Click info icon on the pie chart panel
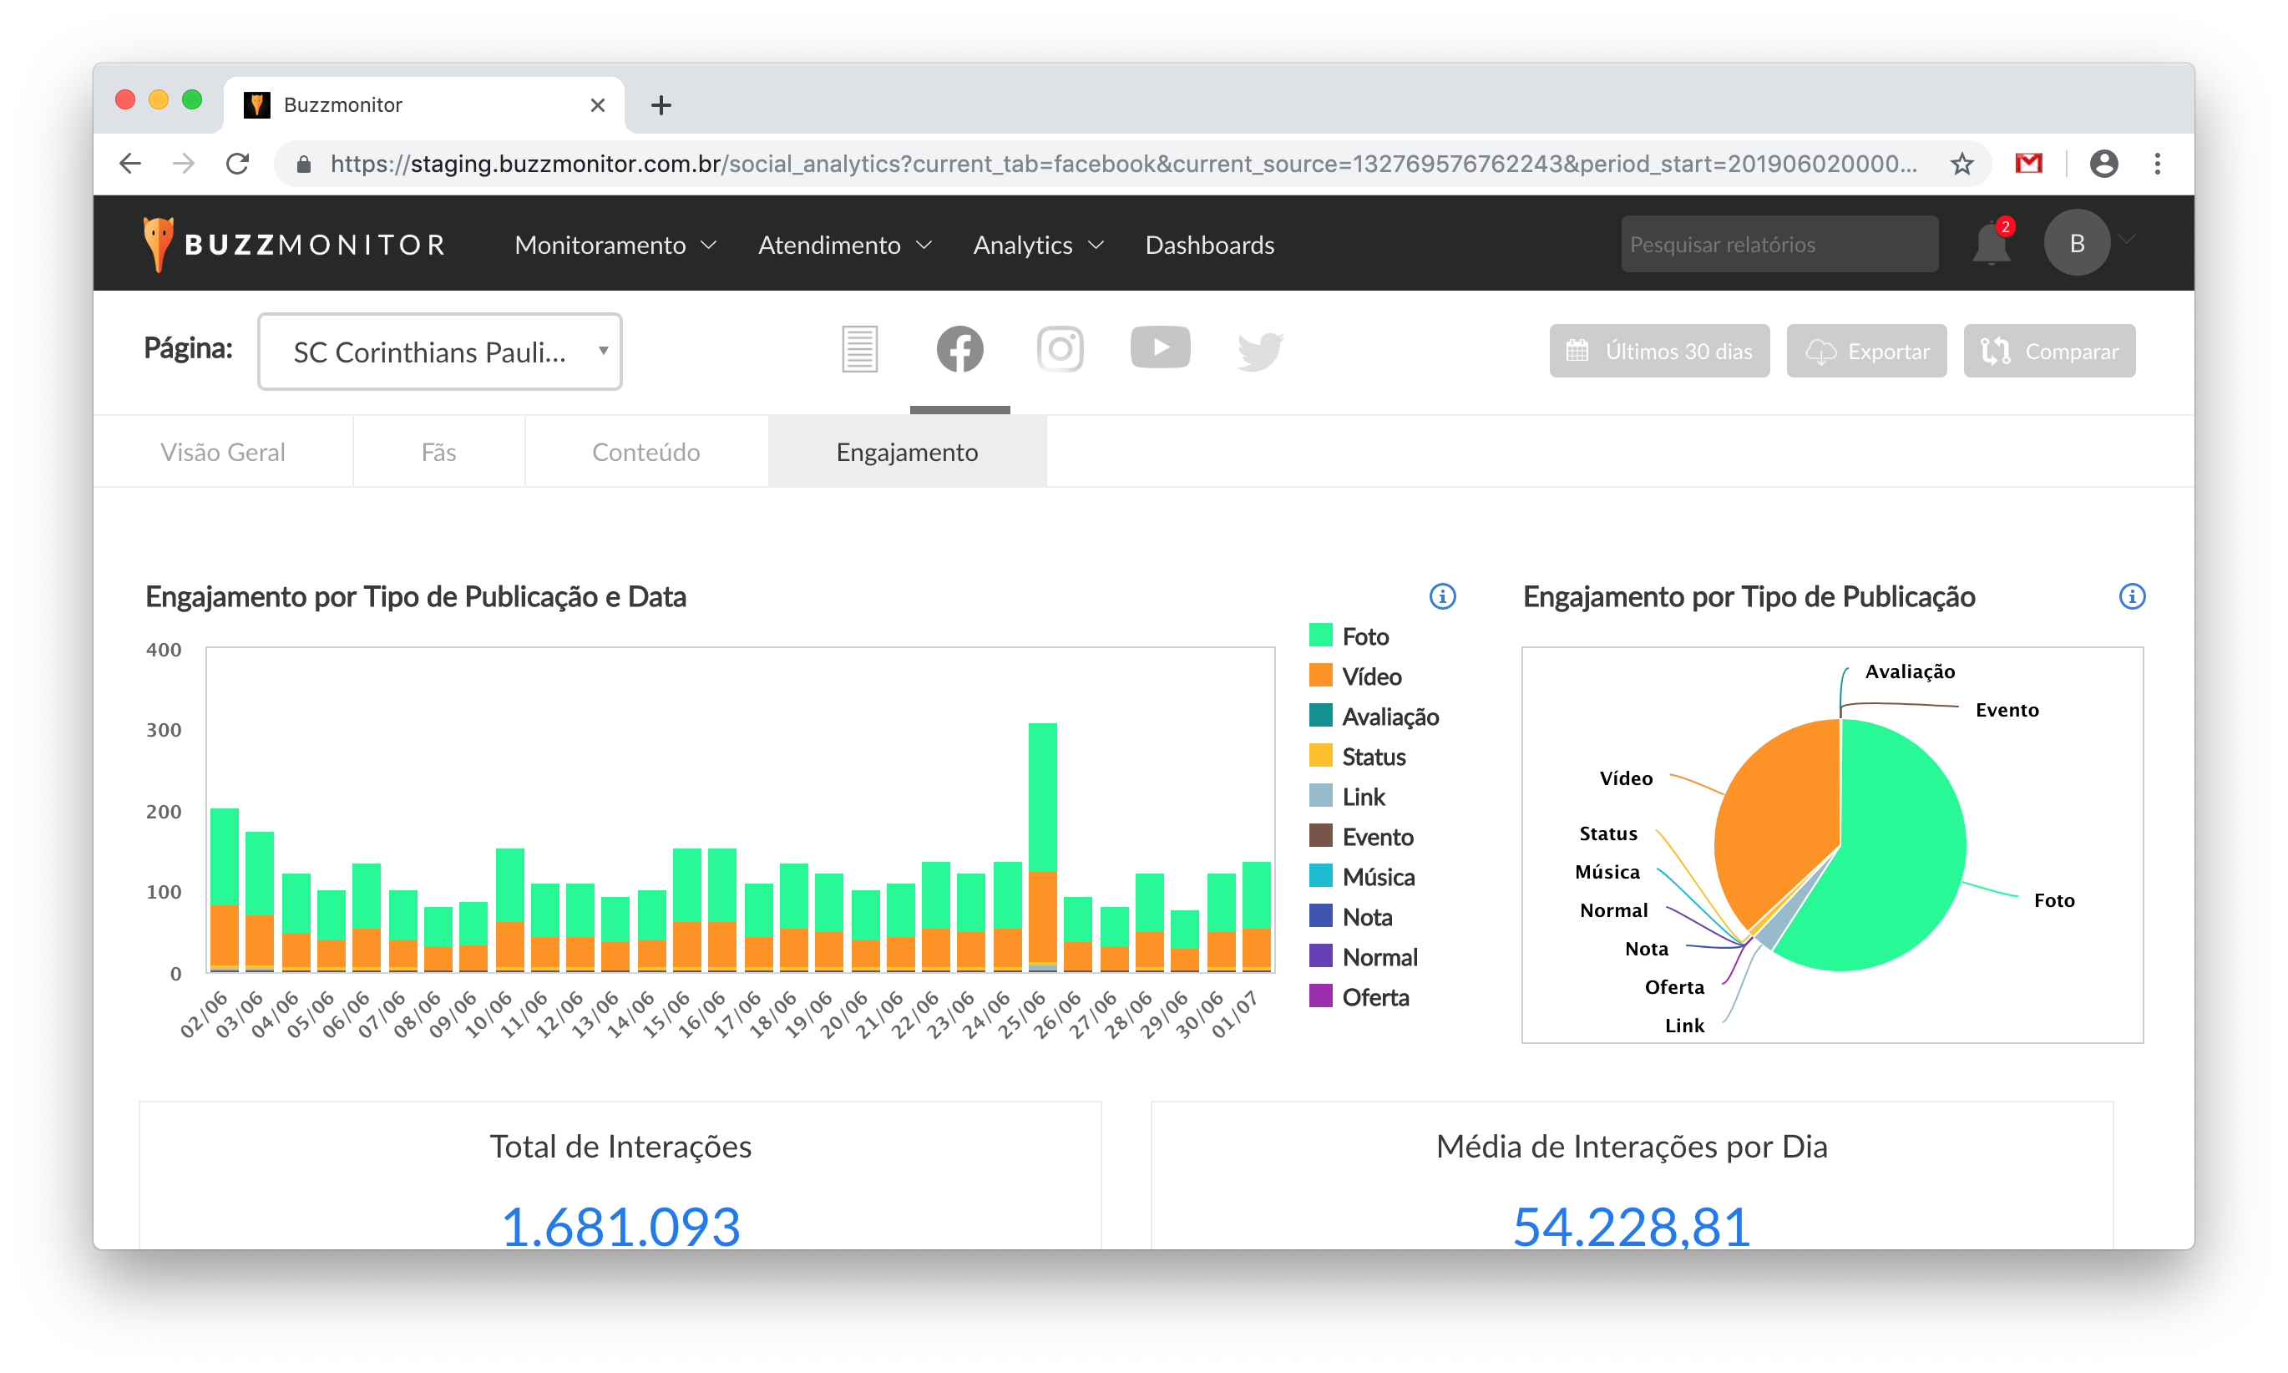This screenshot has height=1373, width=2288. pos(2132,597)
